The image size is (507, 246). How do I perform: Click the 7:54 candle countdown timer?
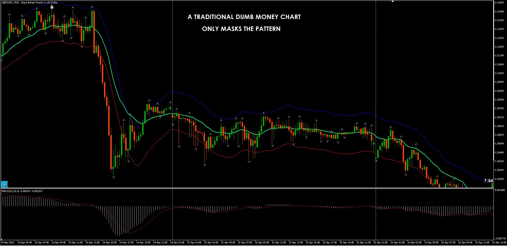[x=488, y=181]
